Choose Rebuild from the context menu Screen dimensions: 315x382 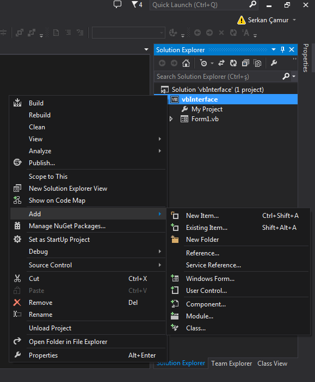coord(88,115)
